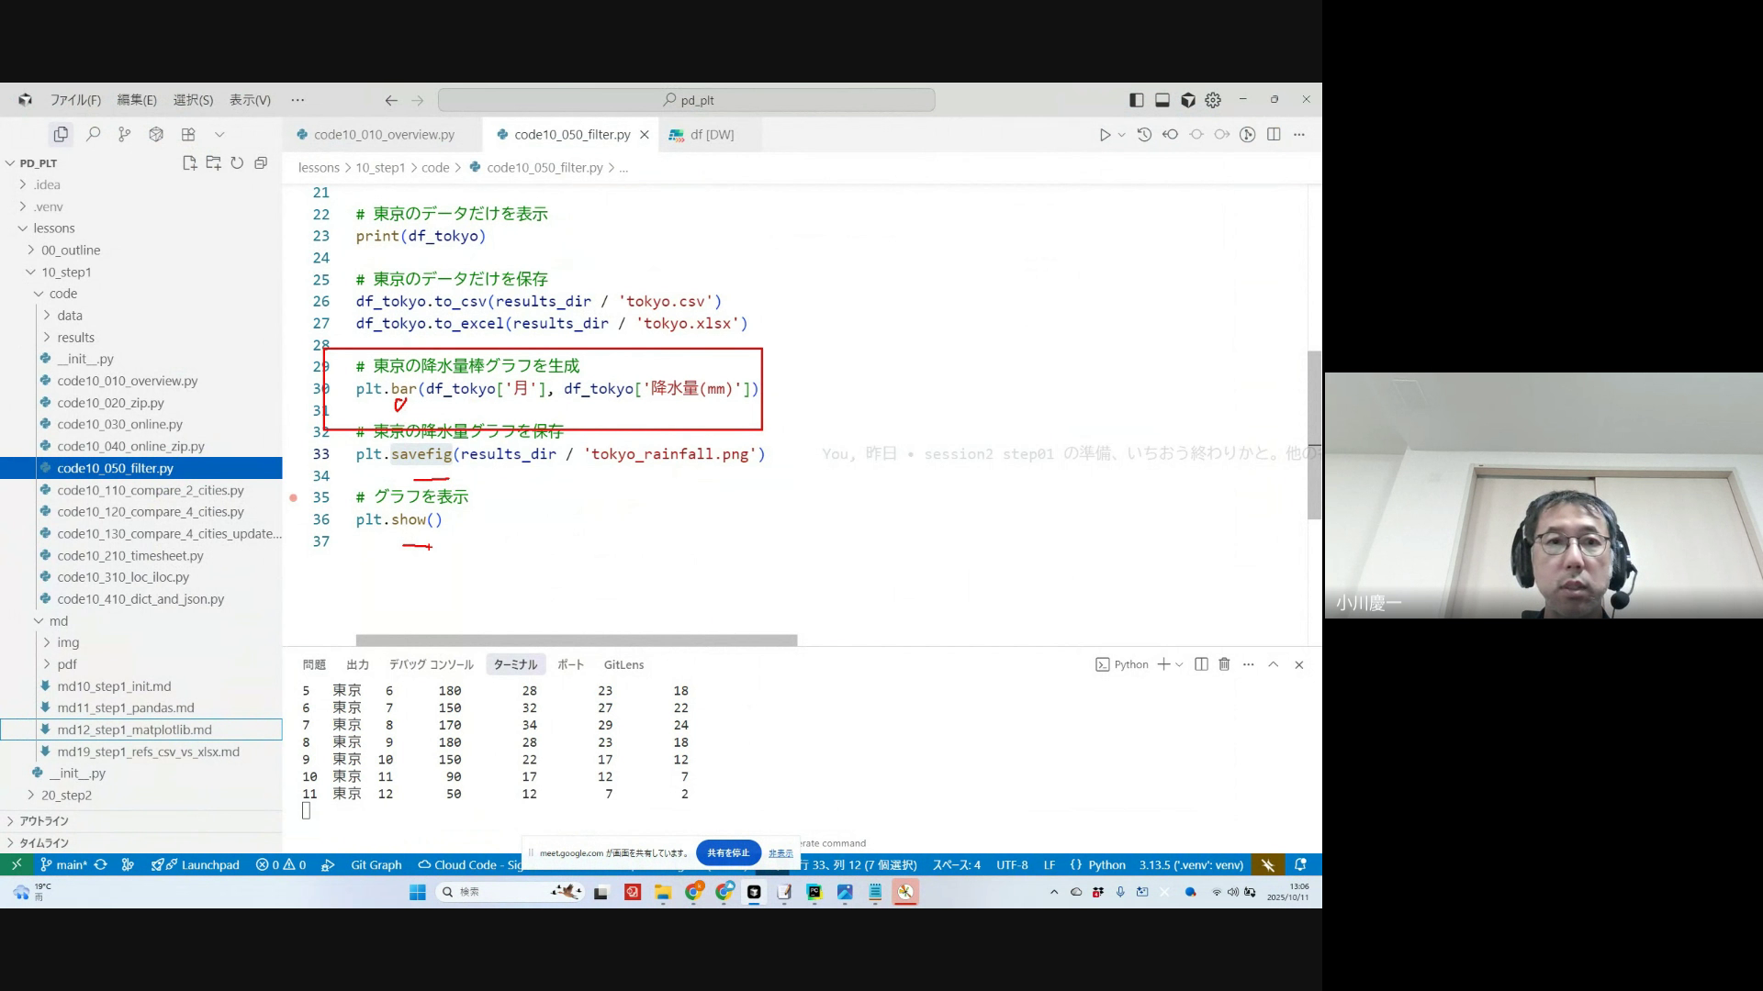Refresh the explorer file tree
1763x991 pixels.
point(237,163)
